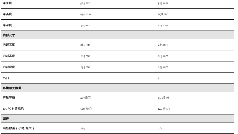Screen dimensions: 238x134
Task: Click the second-column 295 mm value
Action: [x=163, y=67]
